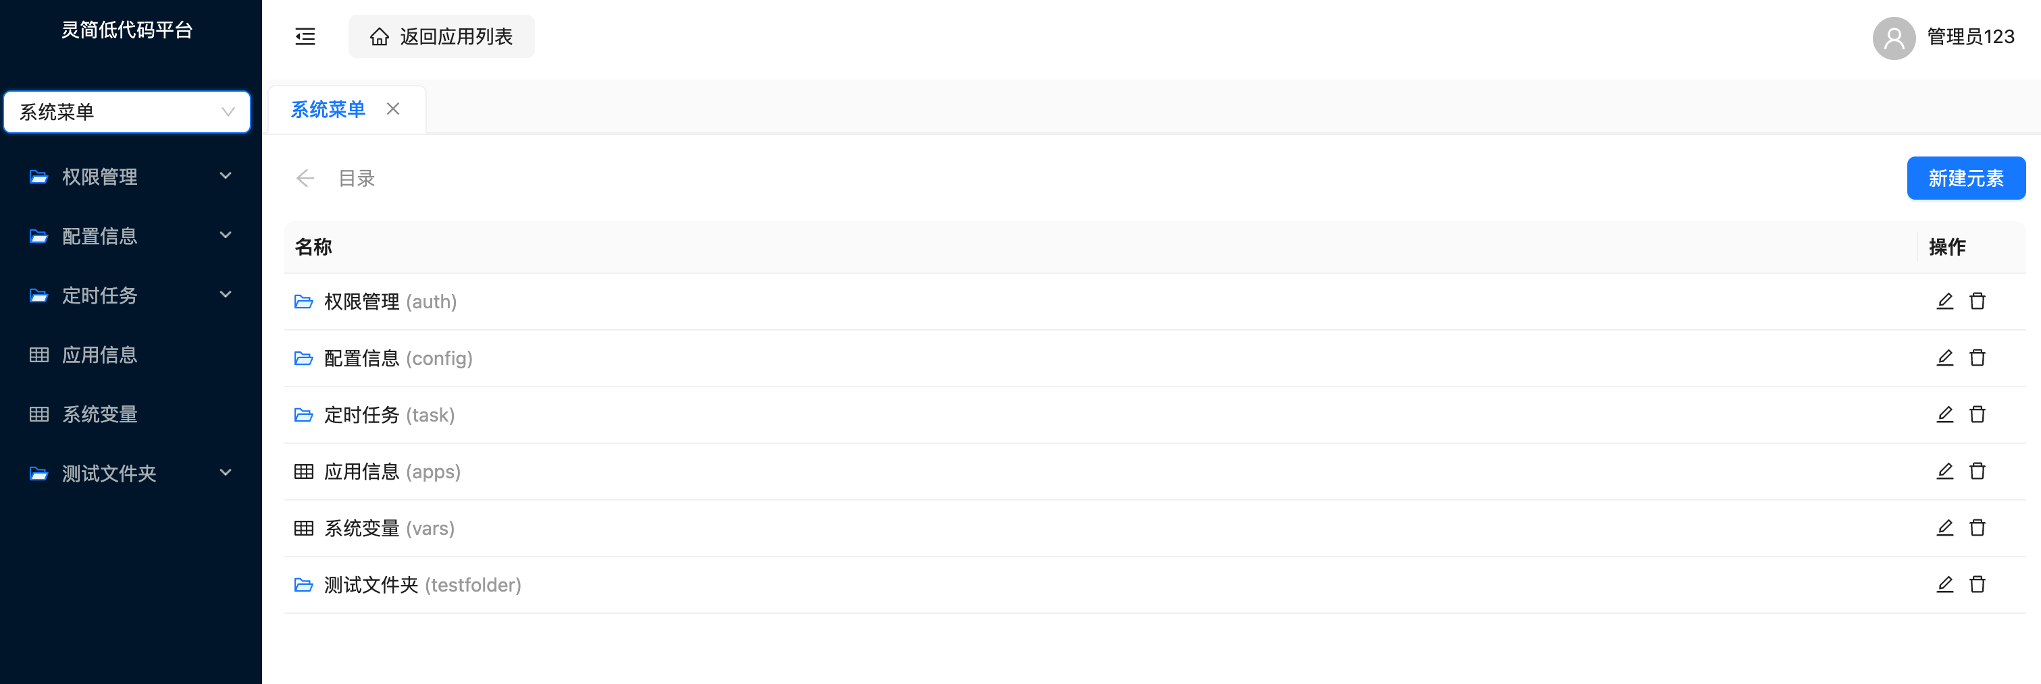Open 应用信息 from the sidebar
Image resolution: width=2041 pixels, height=684 pixels.
(100, 354)
